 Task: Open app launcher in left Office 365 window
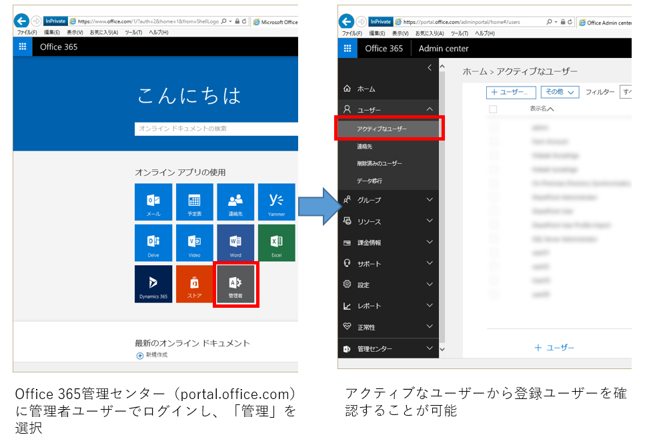(23, 47)
